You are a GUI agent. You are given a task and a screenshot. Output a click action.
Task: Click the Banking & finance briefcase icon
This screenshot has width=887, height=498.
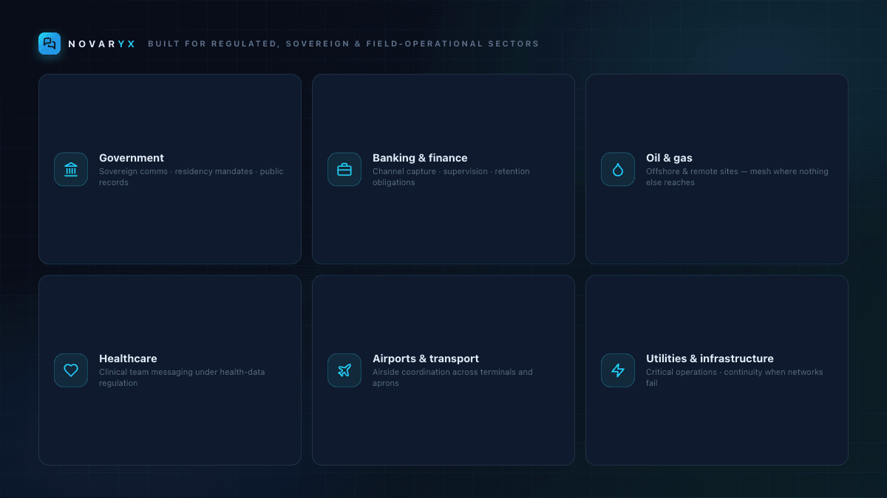[x=344, y=170]
